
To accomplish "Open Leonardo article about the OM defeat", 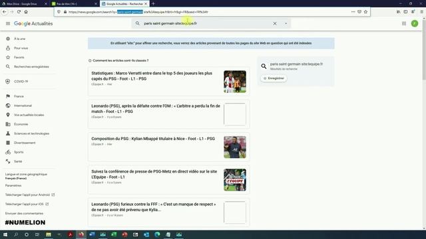I will click(156, 109).
